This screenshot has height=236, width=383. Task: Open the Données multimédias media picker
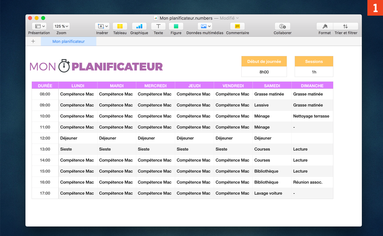point(205,26)
